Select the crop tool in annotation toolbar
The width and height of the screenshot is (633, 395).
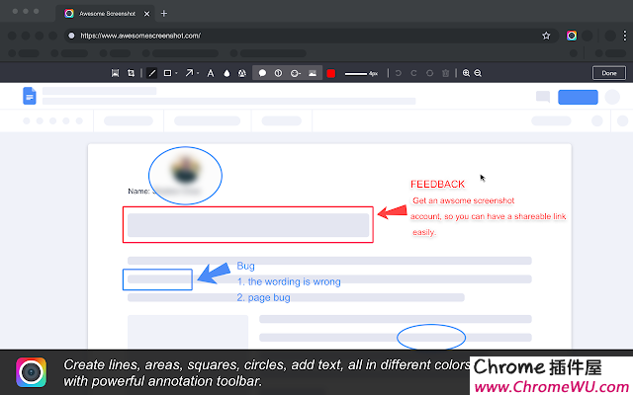point(132,73)
